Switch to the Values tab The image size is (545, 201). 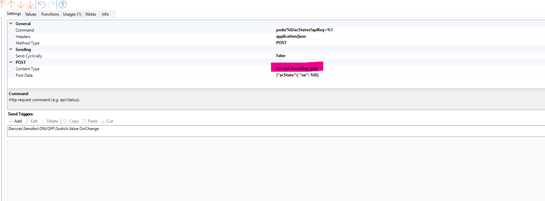[31, 14]
